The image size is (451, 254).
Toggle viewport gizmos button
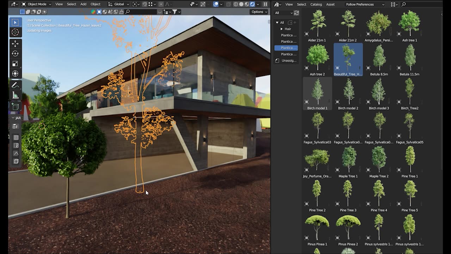[203, 4]
